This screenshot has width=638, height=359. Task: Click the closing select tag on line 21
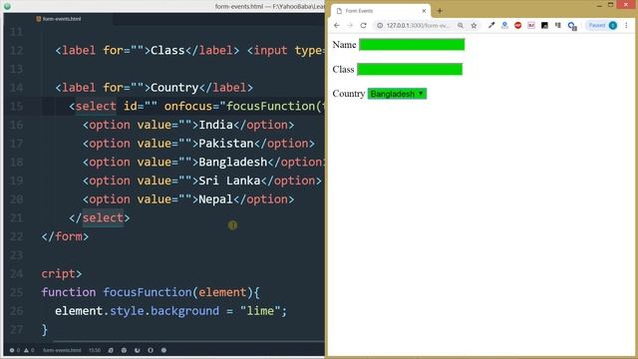[100, 218]
